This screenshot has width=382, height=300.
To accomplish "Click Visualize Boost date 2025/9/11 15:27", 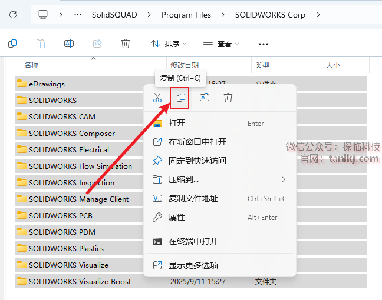I will [x=198, y=282].
